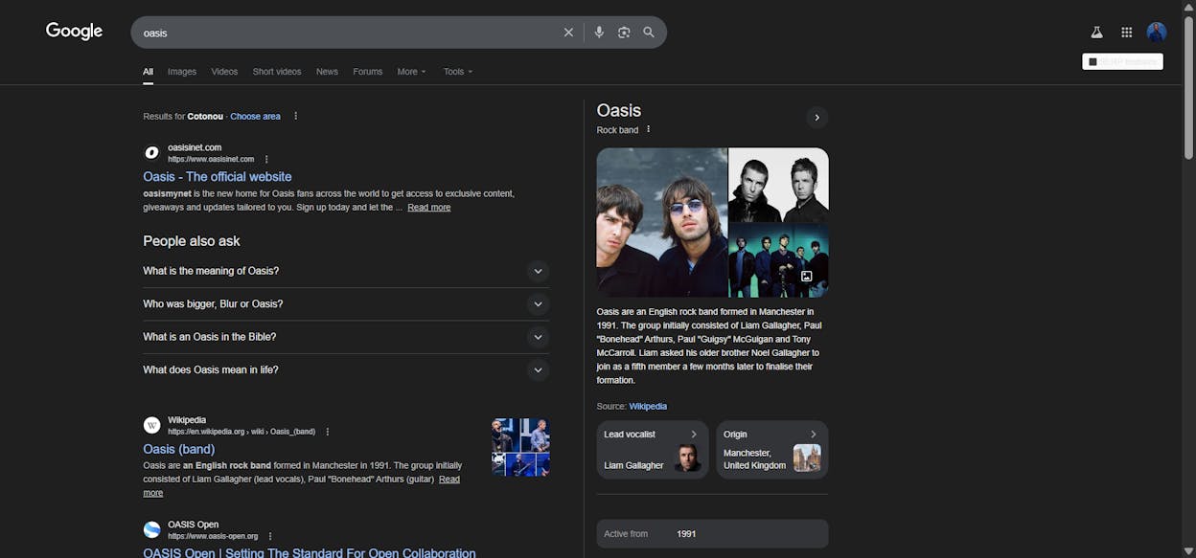
Task: Open Search Labs flask icon
Action: tap(1096, 33)
